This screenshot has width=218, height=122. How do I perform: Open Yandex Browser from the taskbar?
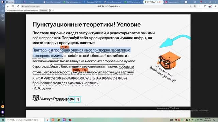[48, 120]
